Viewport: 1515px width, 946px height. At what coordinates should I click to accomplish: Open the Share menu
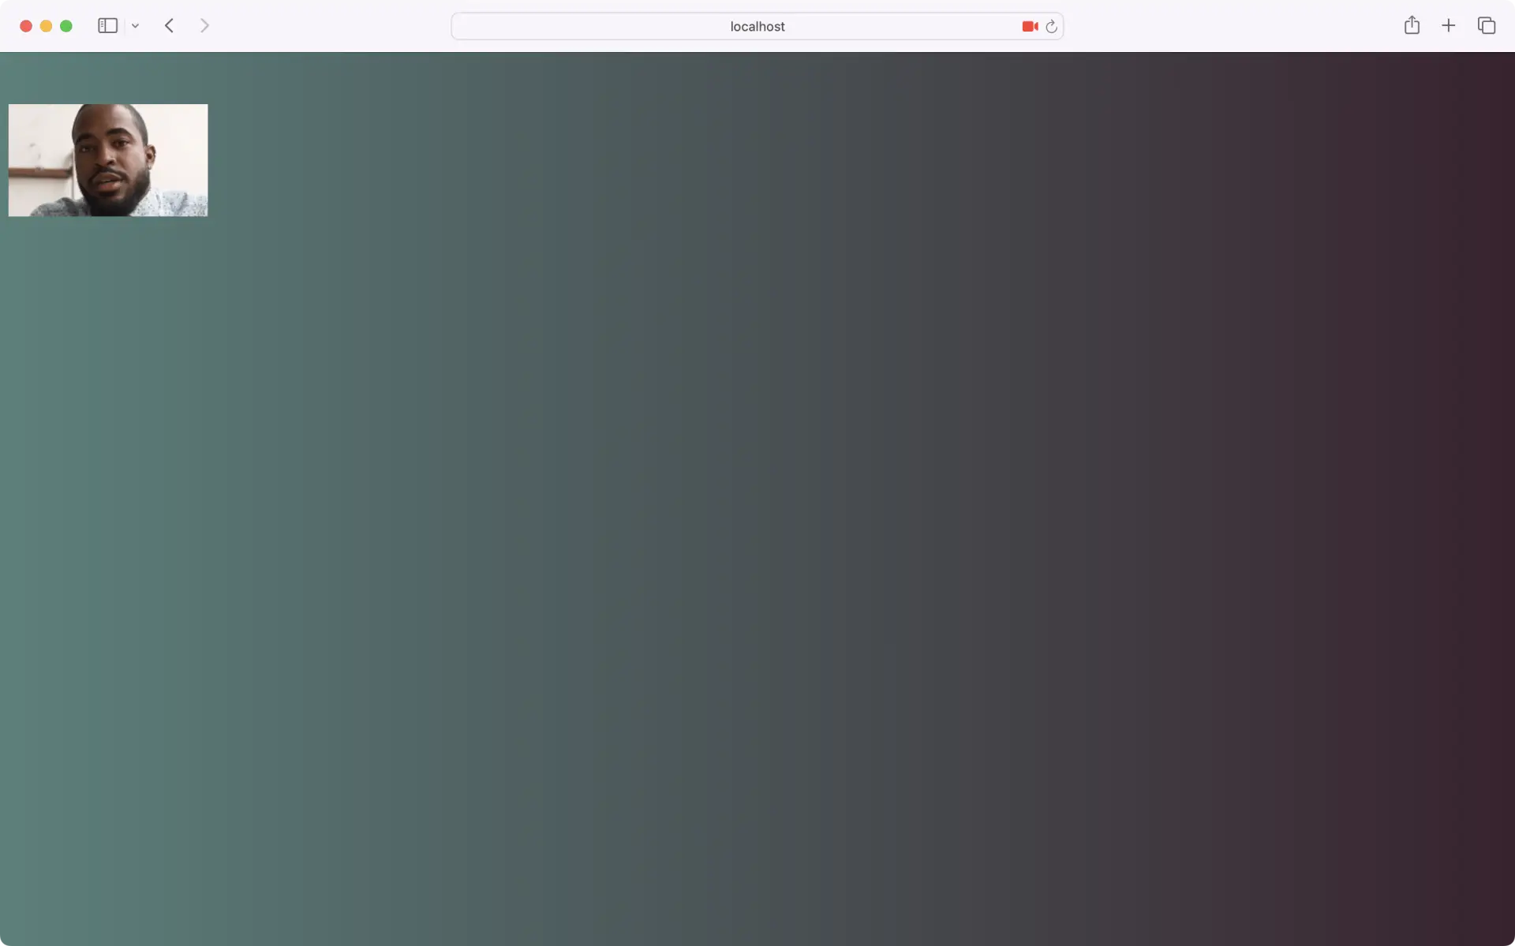pyautogui.click(x=1412, y=26)
